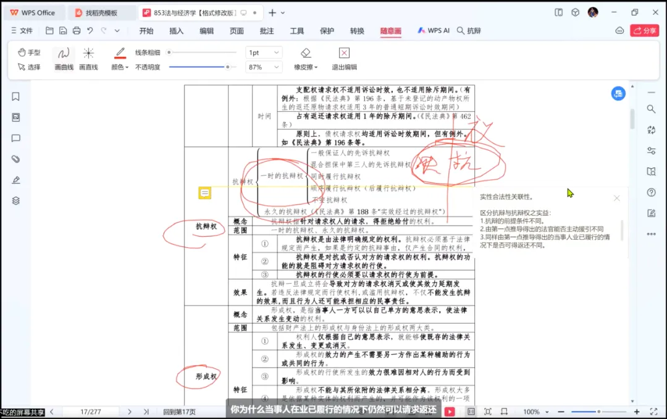
Task: Switch to the 开始 tab
Action: pyautogui.click(x=146, y=31)
